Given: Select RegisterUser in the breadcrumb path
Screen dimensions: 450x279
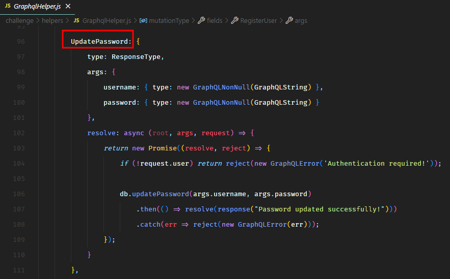Looking at the screenshot, I should [x=258, y=21].
